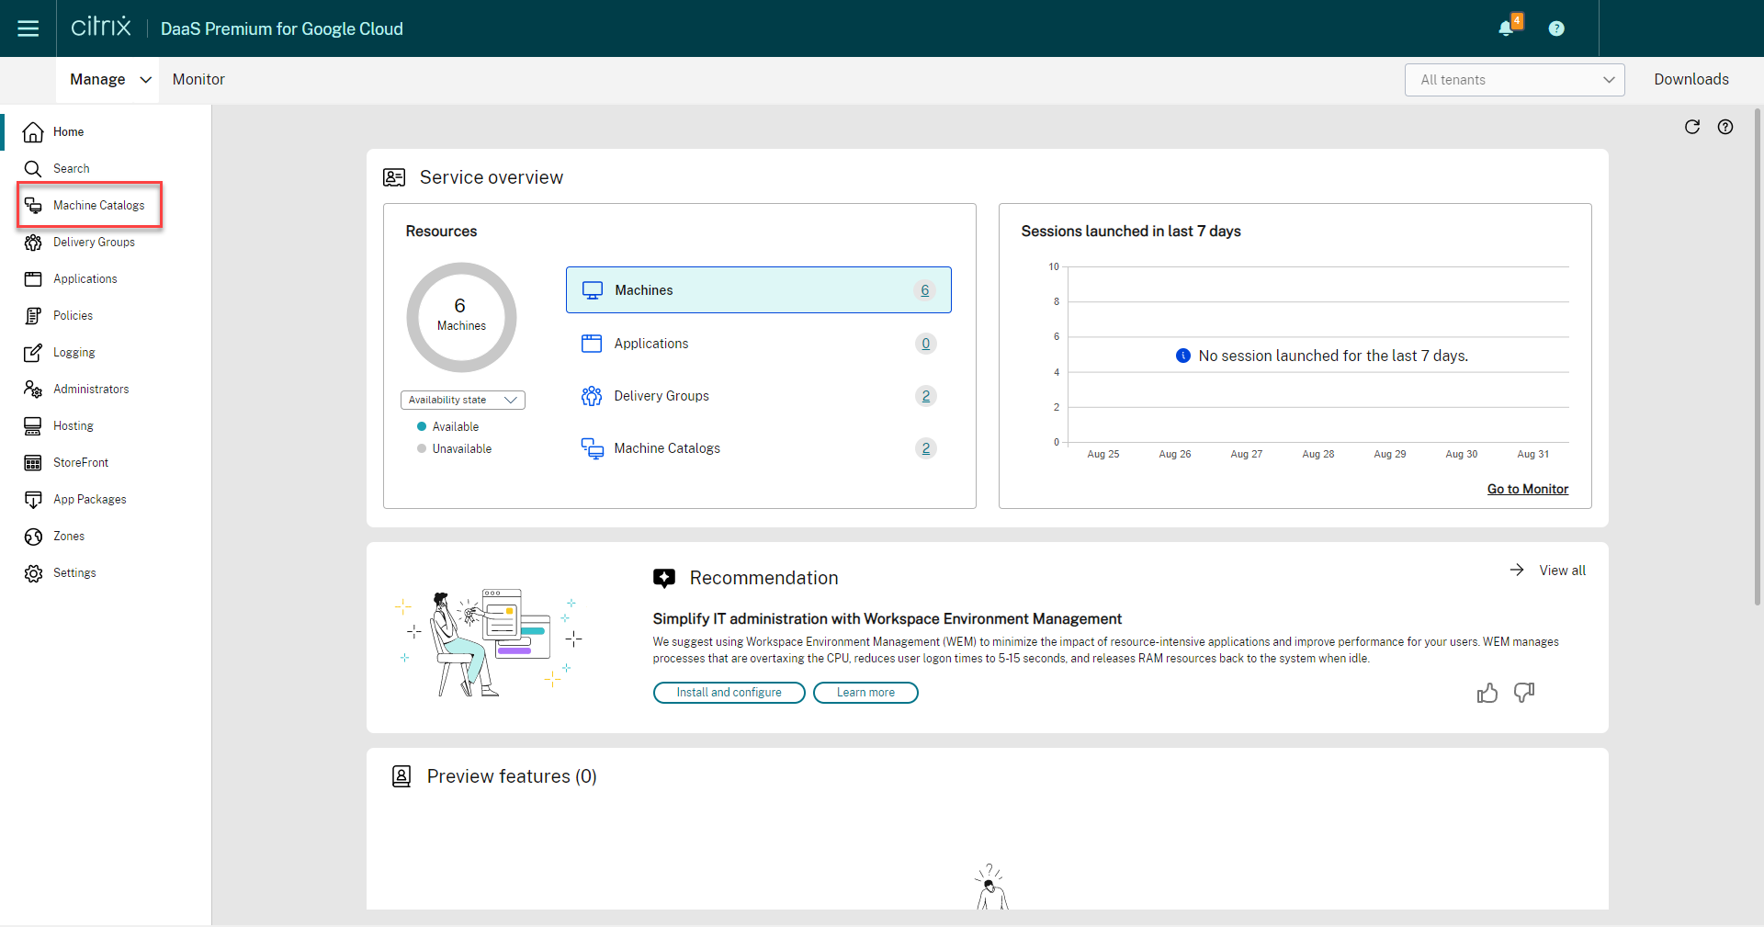This screenshot has height=927, width=1764.
Task: Click the Logging sidebar icon
Action: click(33, 352)
